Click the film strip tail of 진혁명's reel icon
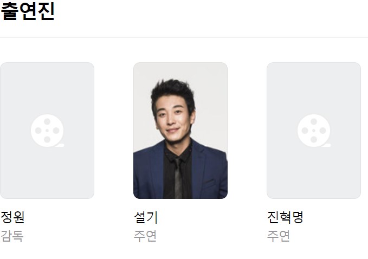Image resolution: width=368 pixels, height=259 pixels. point(326,145)
